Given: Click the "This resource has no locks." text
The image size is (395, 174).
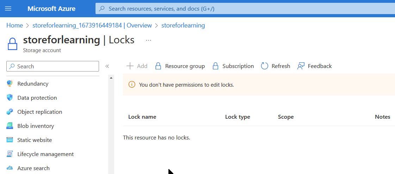Looking at the screenshot, I should tap(156, 138).
